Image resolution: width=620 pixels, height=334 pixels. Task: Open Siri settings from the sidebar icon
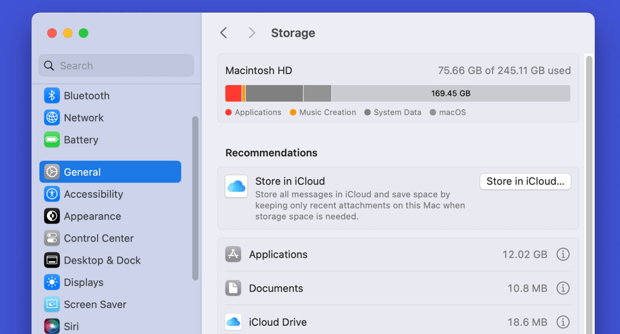(x=52, y=326)
